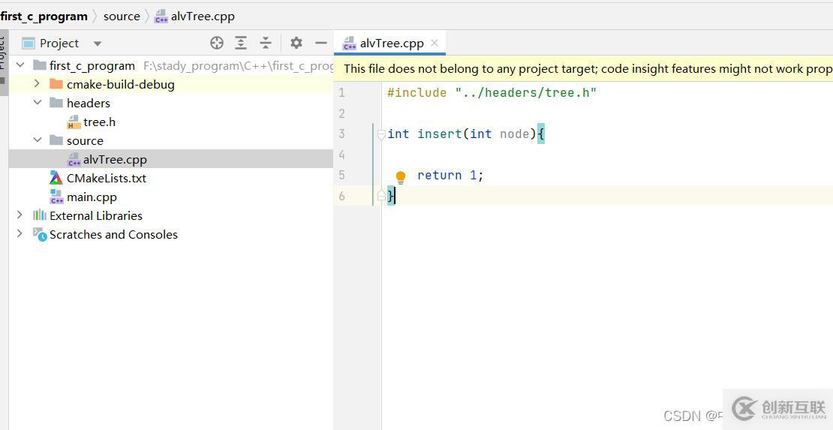Collapse the source folder

38,140
